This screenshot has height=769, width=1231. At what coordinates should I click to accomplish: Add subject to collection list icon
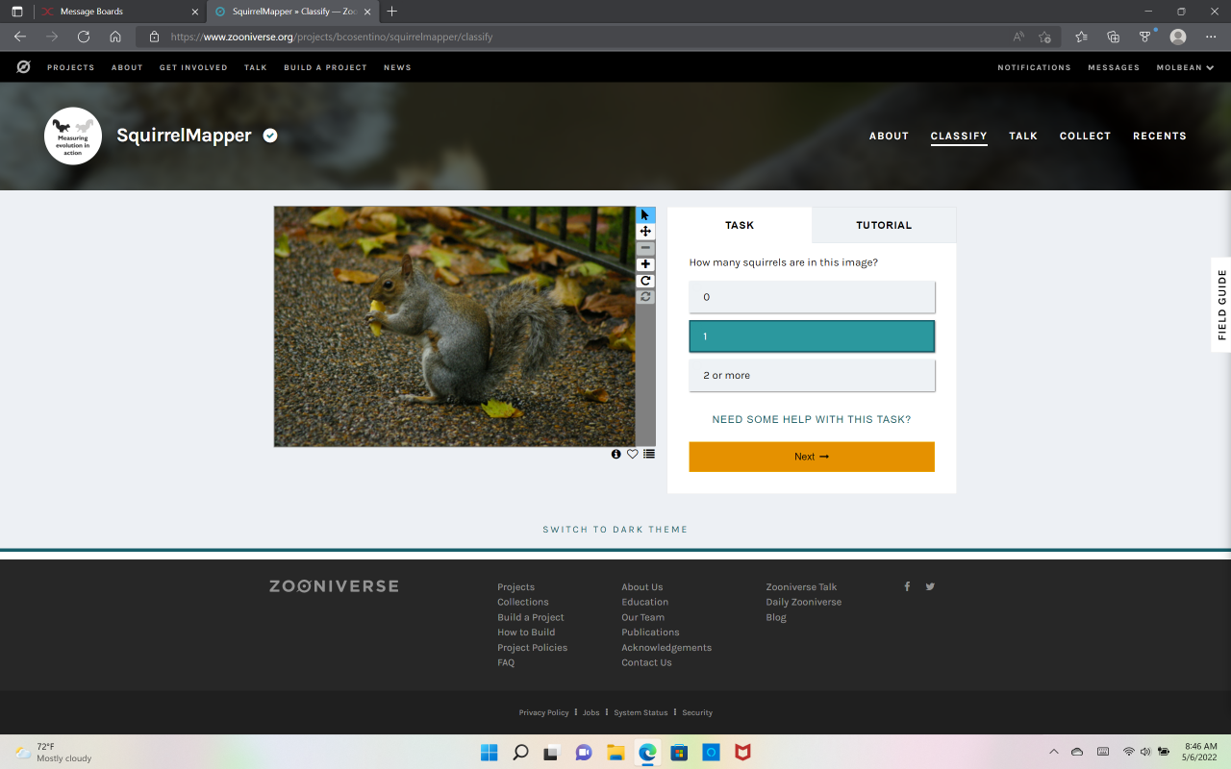click(x=649, y=454)
